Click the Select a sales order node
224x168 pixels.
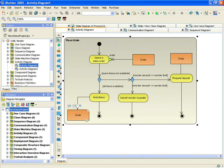pyautogui.click(x=99, y=59)
